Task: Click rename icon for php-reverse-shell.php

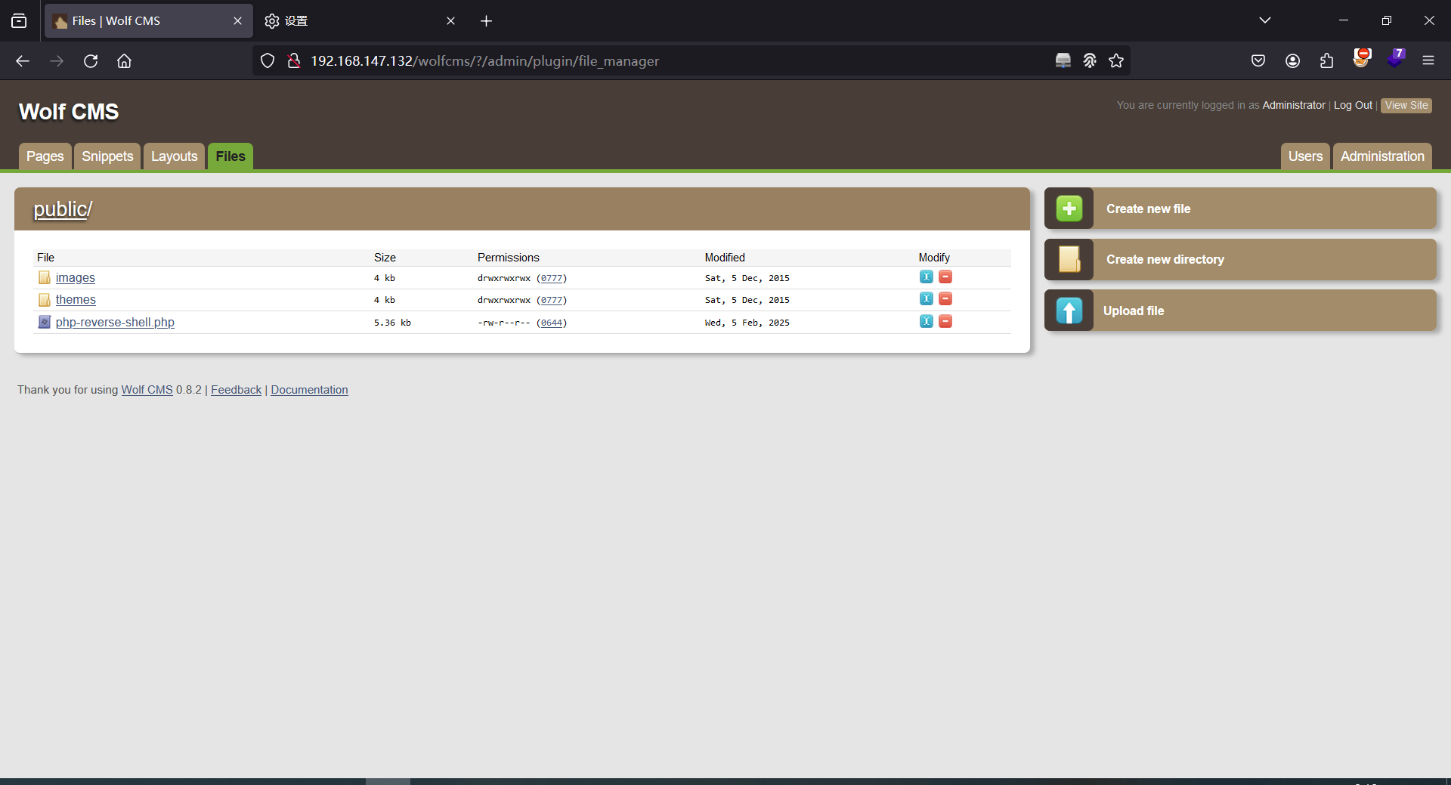Action: click(x=926, y=322)
